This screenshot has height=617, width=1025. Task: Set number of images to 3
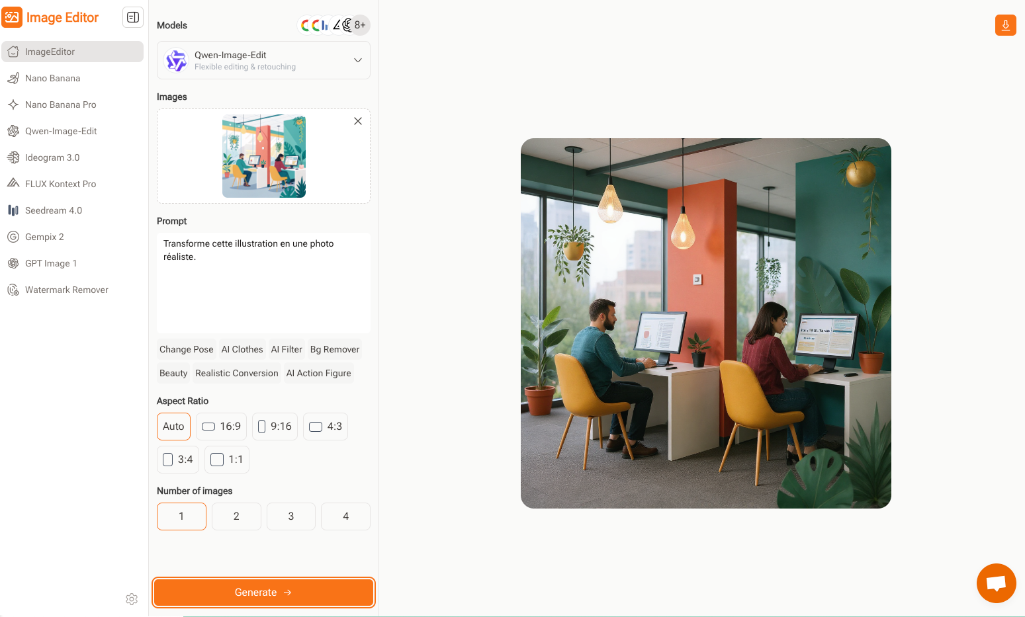[291, 516]
